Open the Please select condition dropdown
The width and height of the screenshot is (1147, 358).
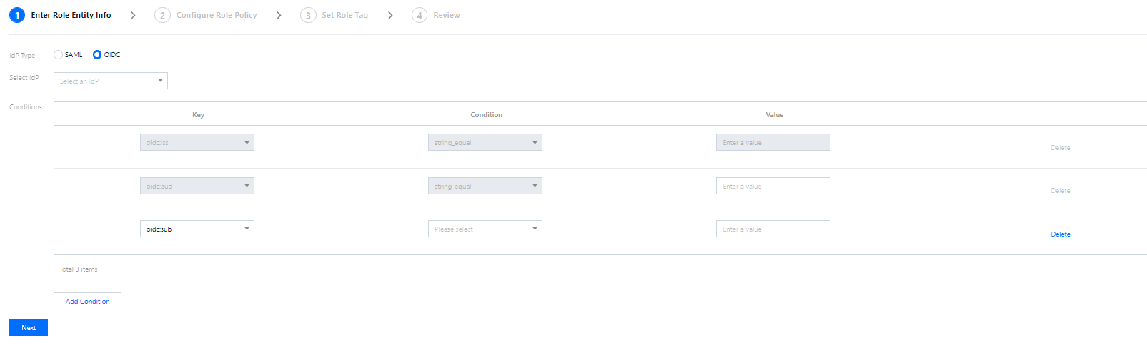(485, 229)
